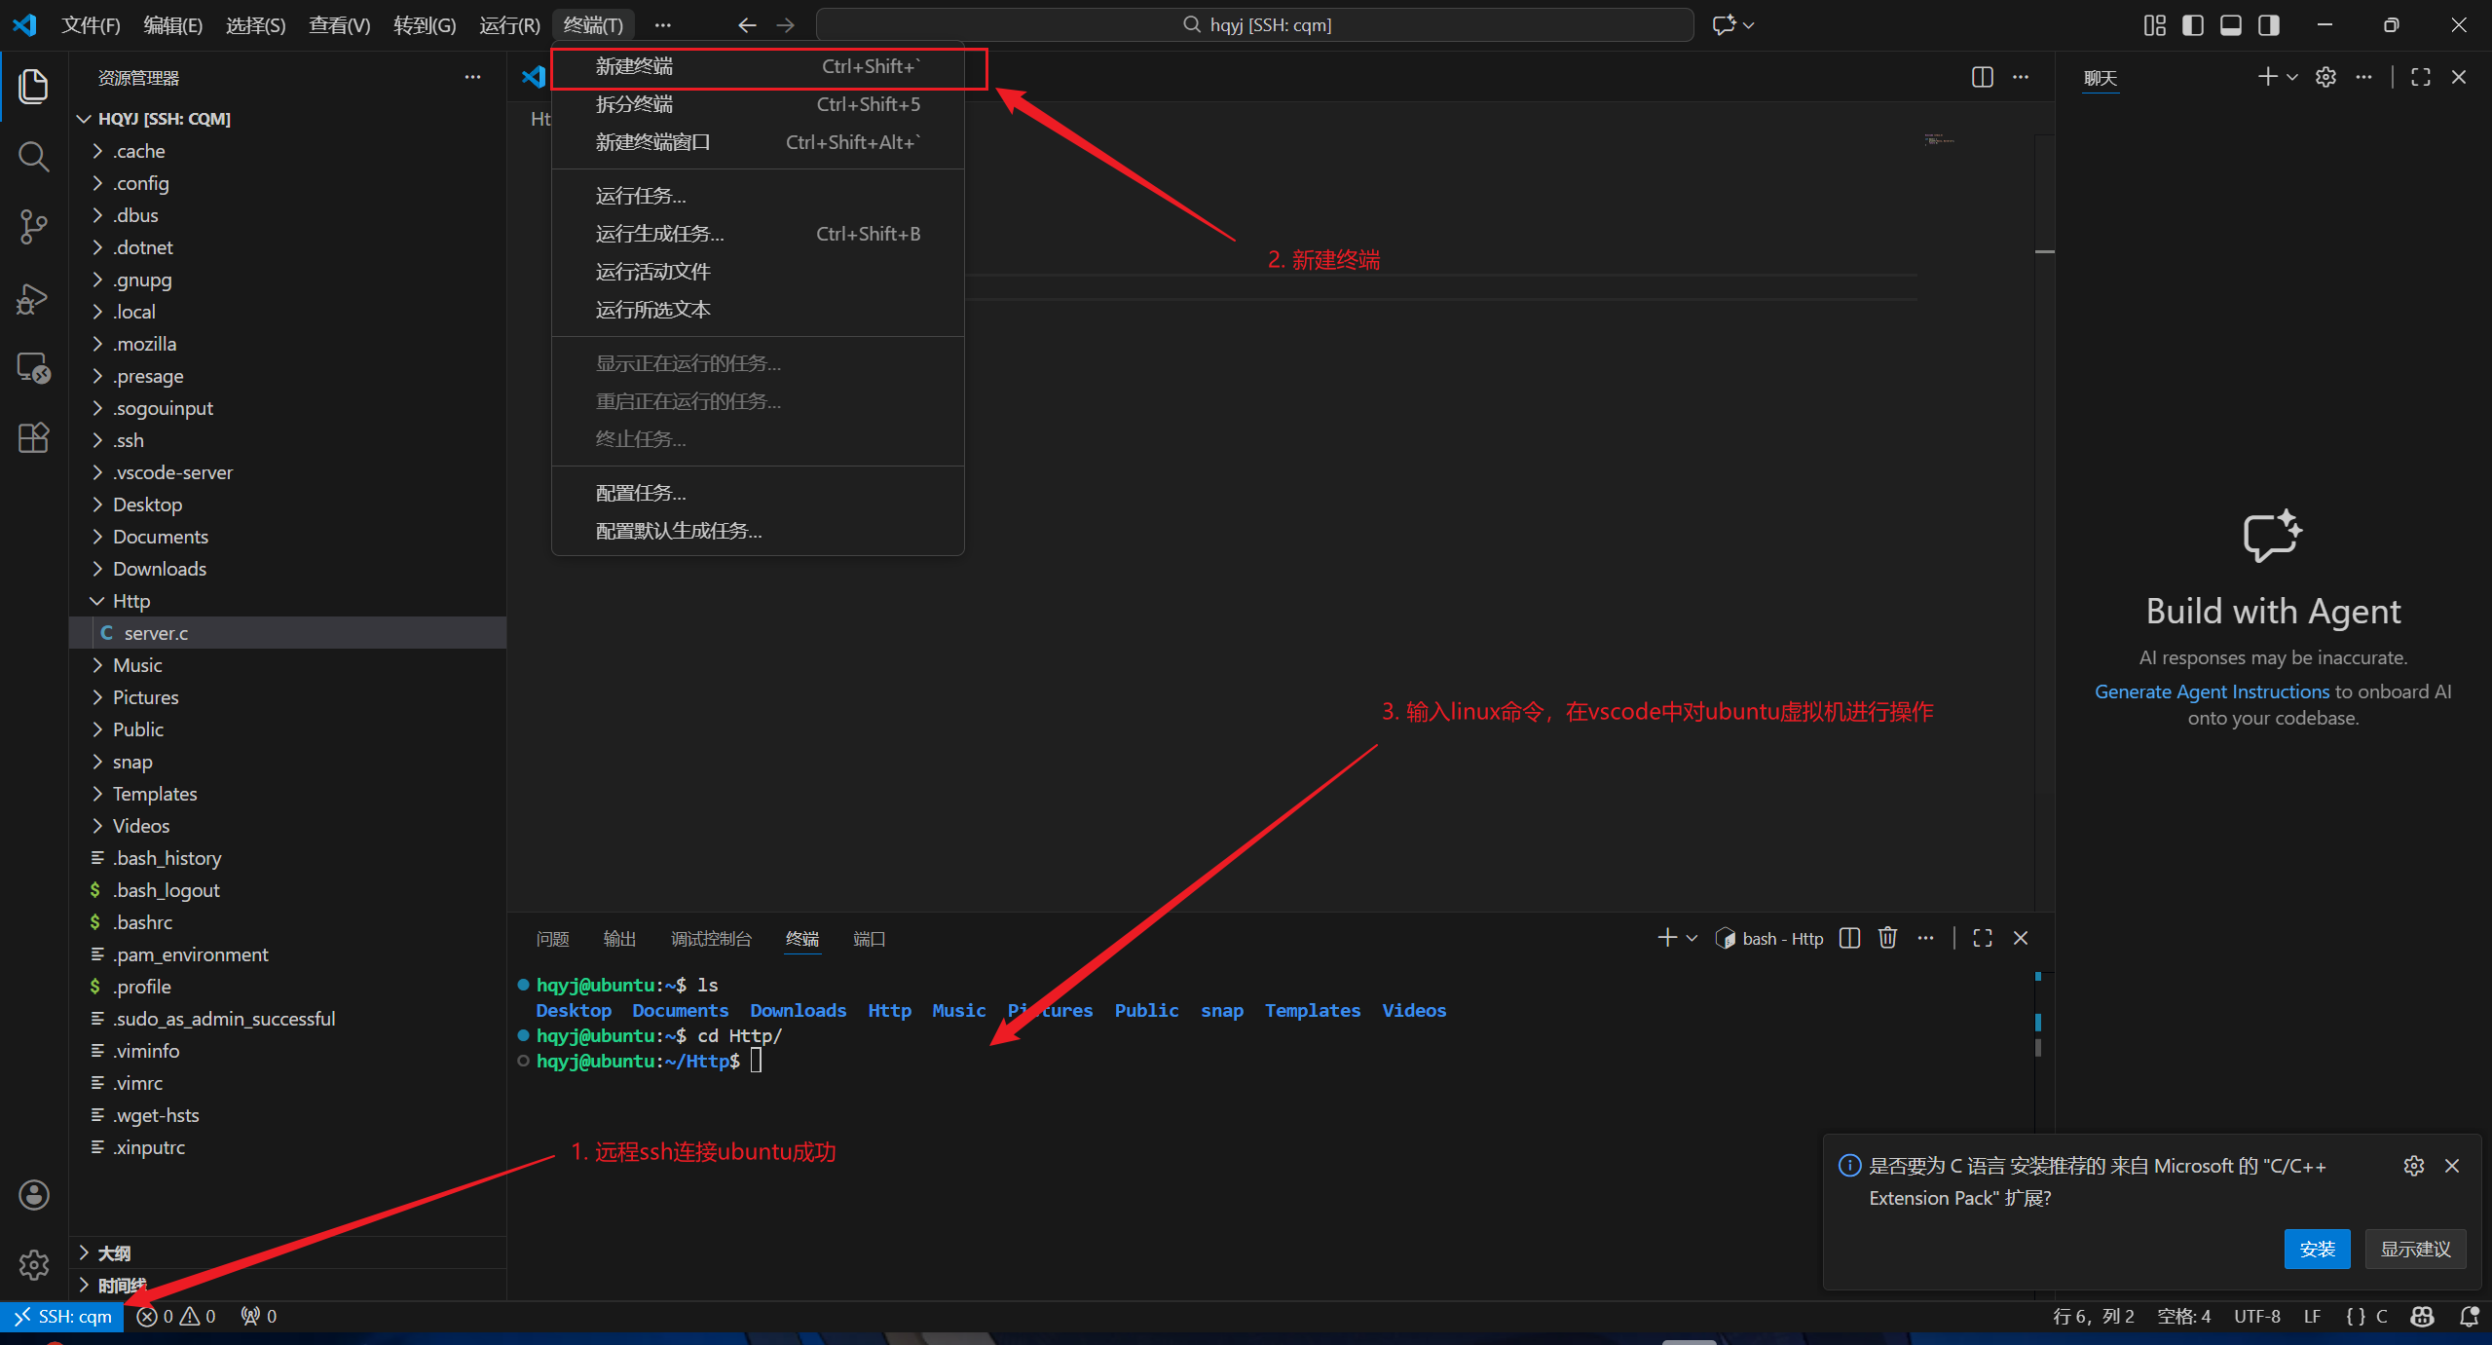Open Extensions view icon
The height and width of the screenshot is (1345, 2492).
[33, 438]
